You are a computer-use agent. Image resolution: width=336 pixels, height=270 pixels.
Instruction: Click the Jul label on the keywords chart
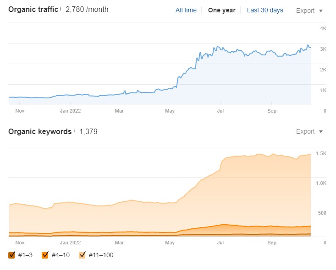(220, 243)
